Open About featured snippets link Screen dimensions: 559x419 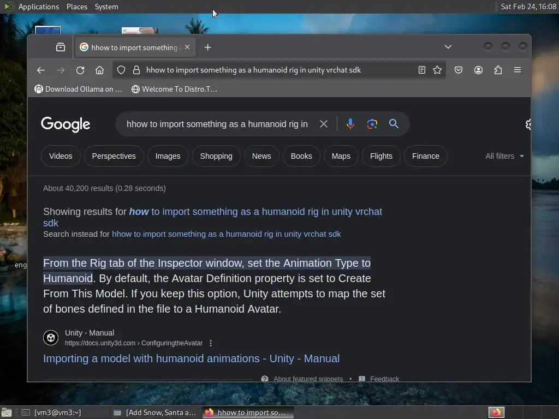(308, 379)
